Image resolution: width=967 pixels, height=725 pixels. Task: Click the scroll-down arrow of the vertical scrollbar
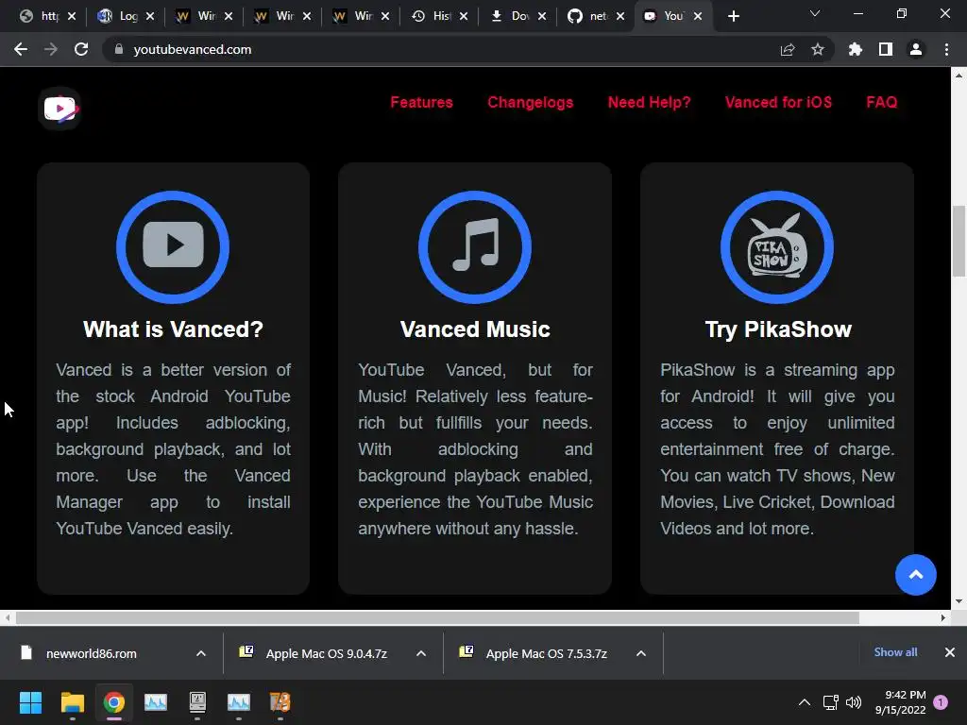(x=959, y=601)
